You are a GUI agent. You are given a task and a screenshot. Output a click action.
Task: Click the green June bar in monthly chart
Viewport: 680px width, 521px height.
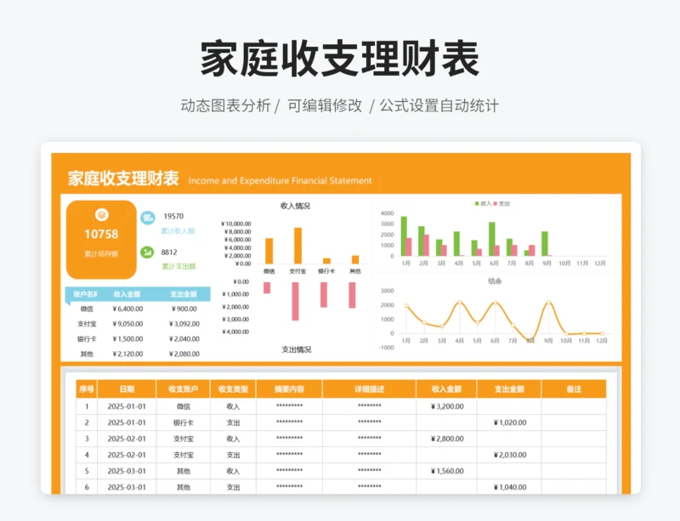(x=492, y=239)
